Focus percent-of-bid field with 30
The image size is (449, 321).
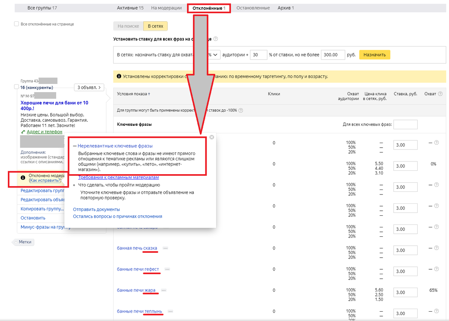259,55
